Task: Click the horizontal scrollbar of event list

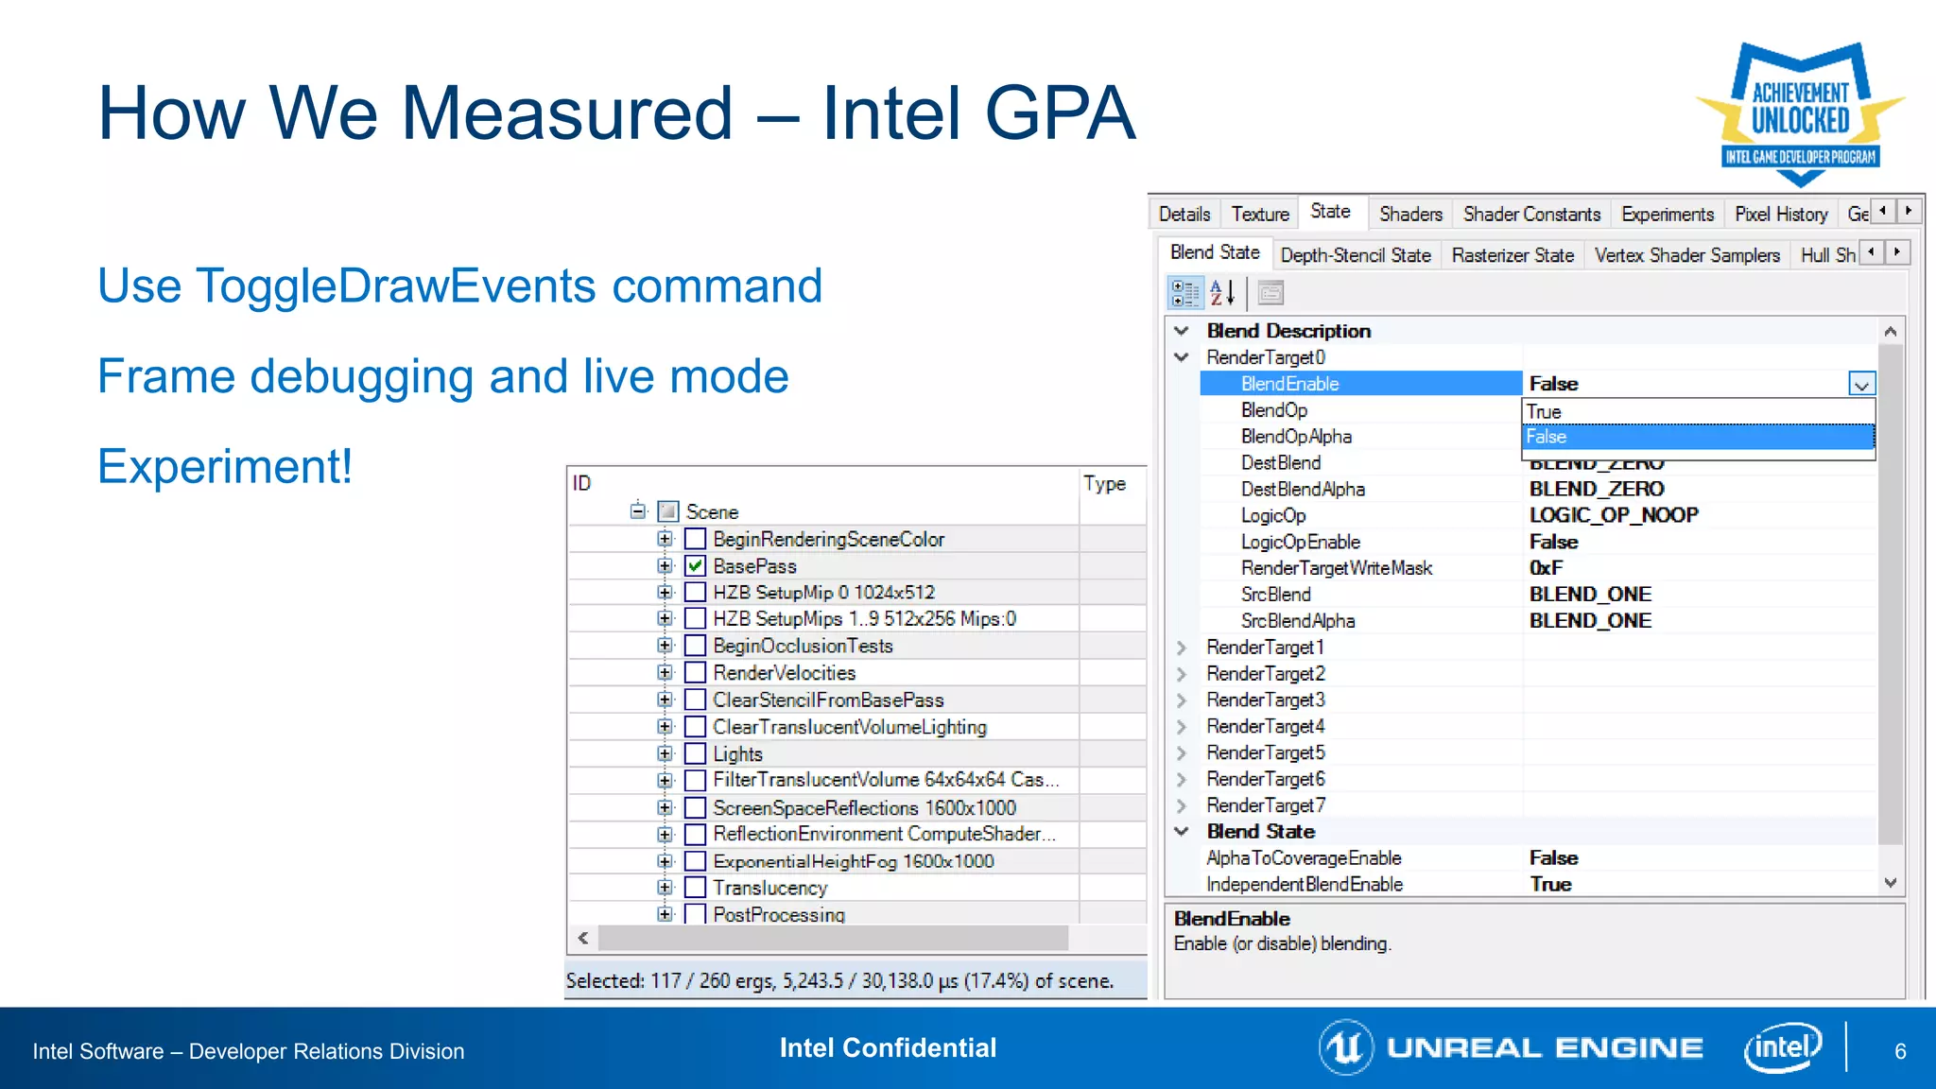Action: coord(833,938)
